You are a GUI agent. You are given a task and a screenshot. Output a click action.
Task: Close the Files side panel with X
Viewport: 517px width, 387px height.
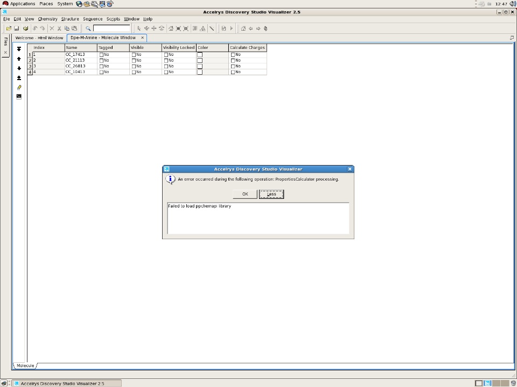click(5, 52)
